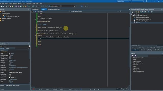Click the navigate Forward arrow in toolbar
This screenshot has height=91, width=163.
point(86,6)
